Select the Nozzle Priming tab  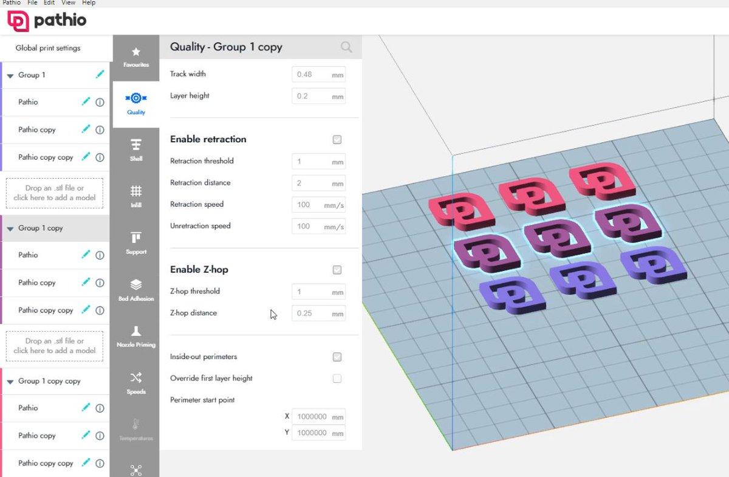click(136, 337)
